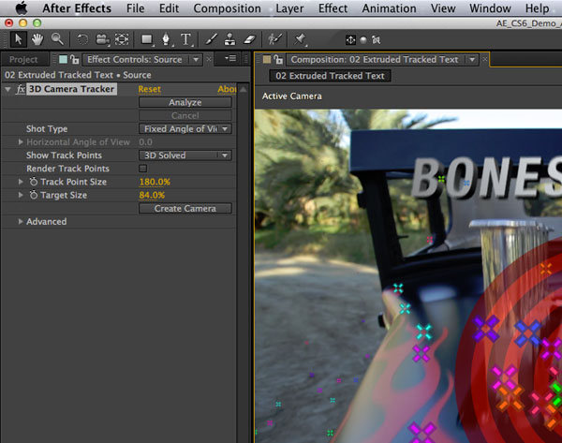Switch to the Project tab
The image size is (562, 443).
(x=23, y=60)
